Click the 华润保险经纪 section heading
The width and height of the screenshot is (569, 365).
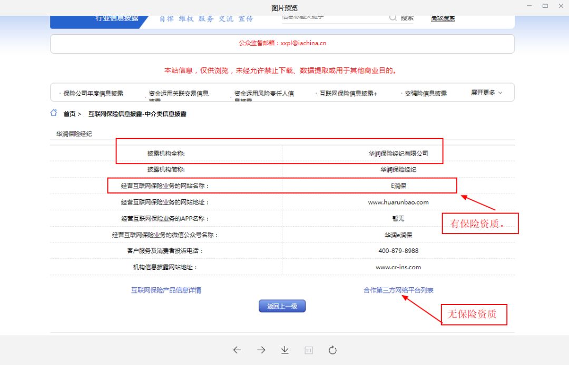74,134
